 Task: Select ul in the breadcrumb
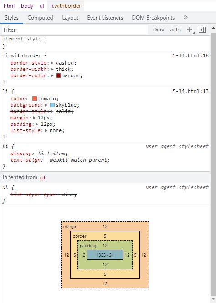pos(42,6)
